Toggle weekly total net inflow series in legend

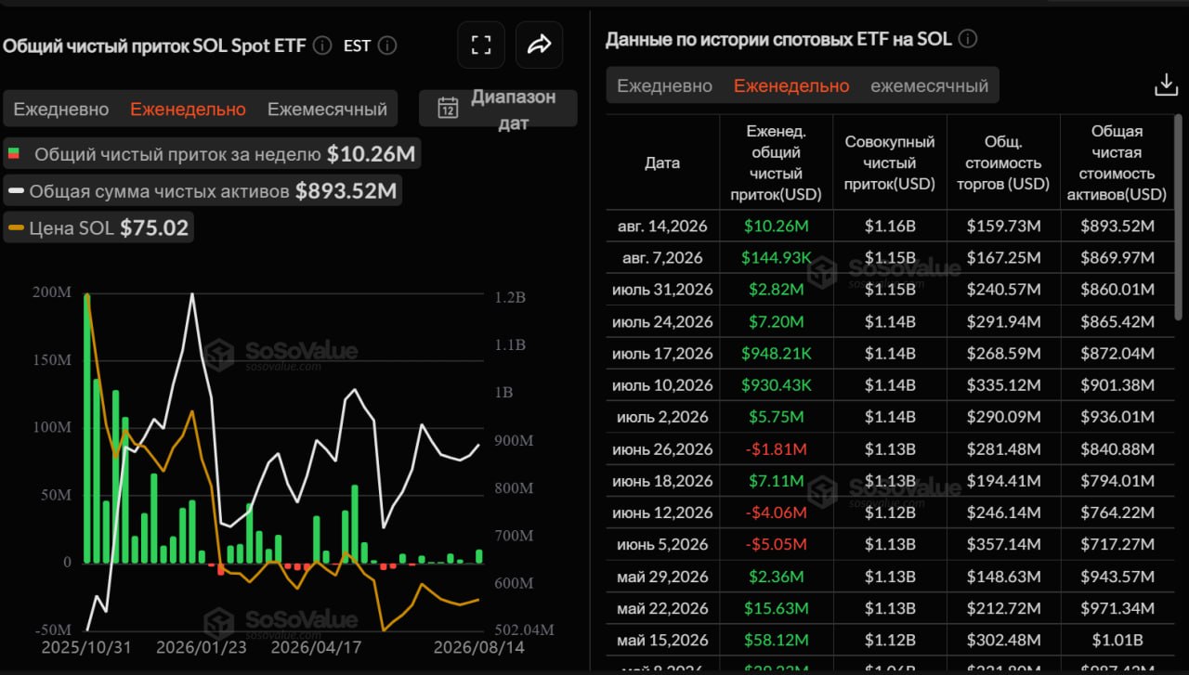click(x=213, y=154)
